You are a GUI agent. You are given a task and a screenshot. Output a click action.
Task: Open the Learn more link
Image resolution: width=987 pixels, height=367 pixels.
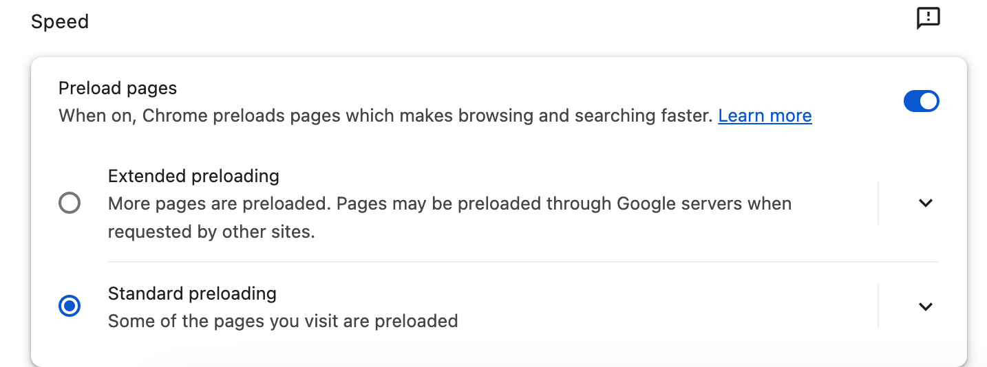[765, 116]
